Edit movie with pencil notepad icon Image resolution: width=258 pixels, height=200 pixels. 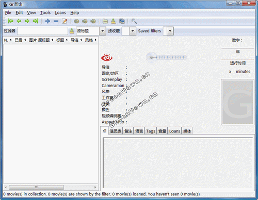(x=64, y=21)
